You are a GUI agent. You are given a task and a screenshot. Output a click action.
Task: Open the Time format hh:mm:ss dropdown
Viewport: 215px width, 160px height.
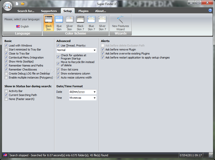click(83, 98)
